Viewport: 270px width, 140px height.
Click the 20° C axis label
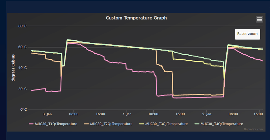[22, 89]
